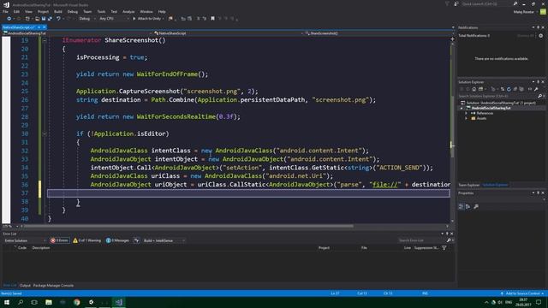Click the Search Solution Explorer field

click(498, 96)
